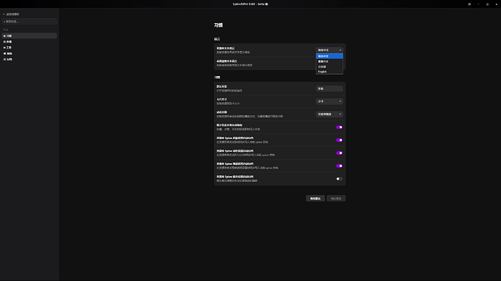Open the animation playback mode dropdown
Image resolution: width=501 pixels, height=281 pixels.
point(330,114)
